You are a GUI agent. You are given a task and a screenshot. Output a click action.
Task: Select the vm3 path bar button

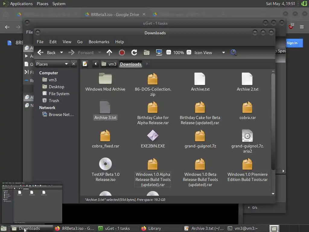(109, 64)
